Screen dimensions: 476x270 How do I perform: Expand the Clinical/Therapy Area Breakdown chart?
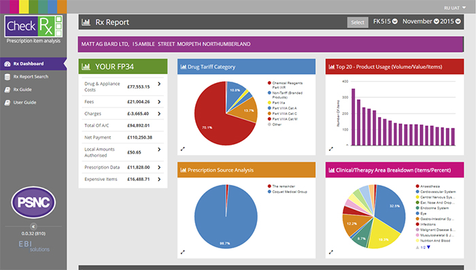(x=331, y=252)
